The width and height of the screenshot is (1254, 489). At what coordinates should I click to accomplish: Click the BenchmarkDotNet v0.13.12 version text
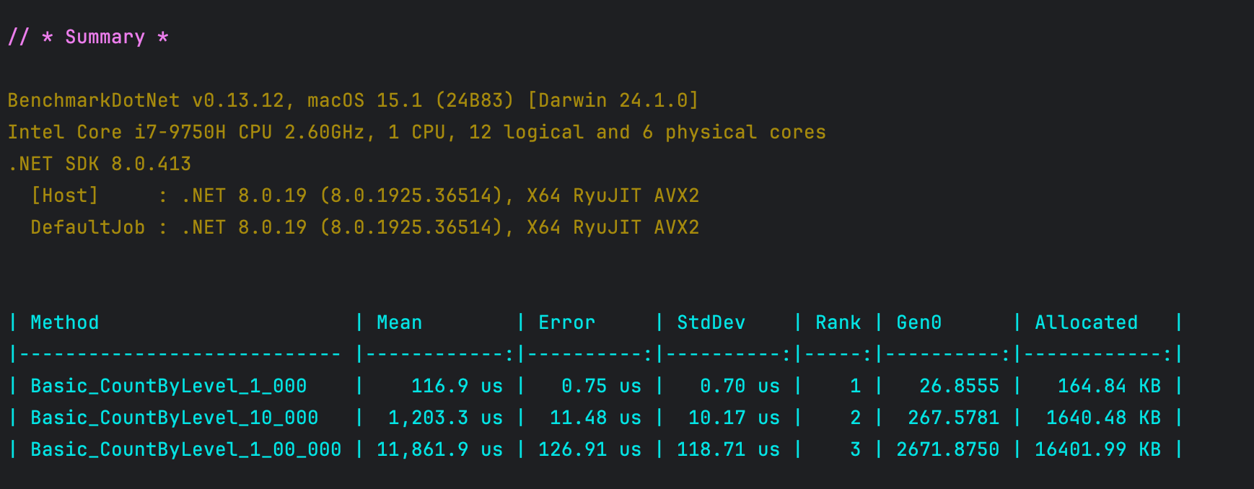(x=146, y=100)
